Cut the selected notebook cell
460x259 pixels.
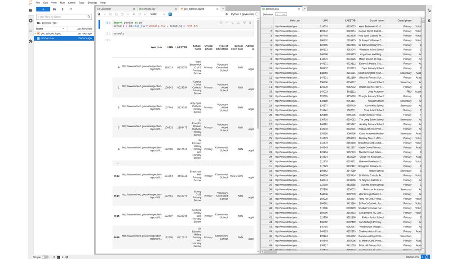(111, 13)
